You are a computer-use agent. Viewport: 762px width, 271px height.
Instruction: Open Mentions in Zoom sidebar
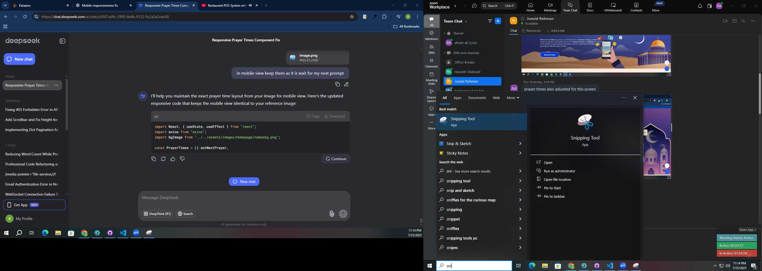pos(432,35)
